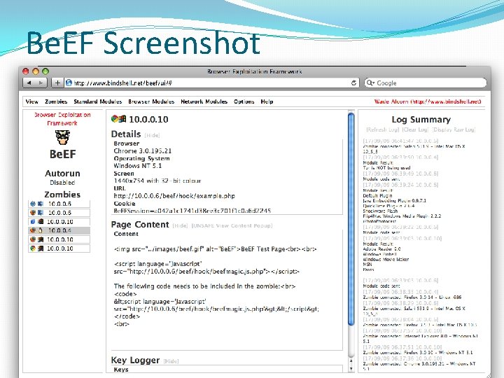Click the Internet Explorer icon in Zombies list
The image size is (504, 378).
click(33, 222)
